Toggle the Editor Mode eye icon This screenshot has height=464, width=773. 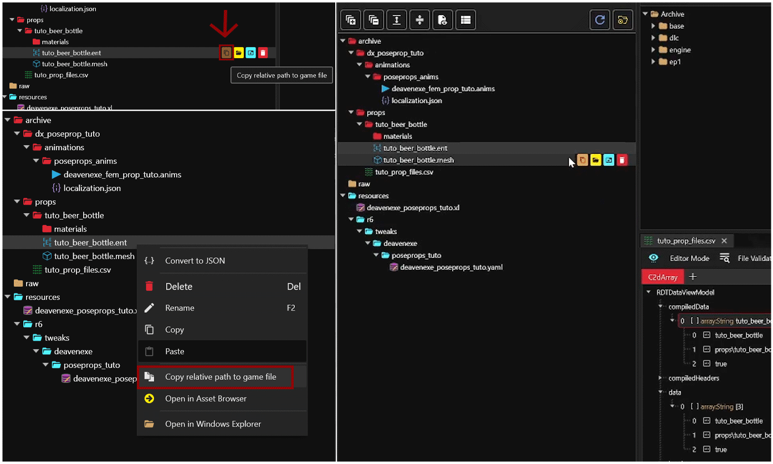[x=654, y=258]
